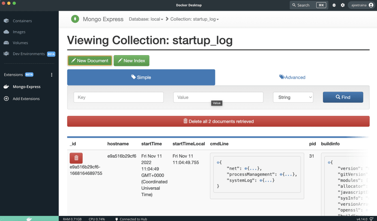Screen dimensions: 377x221
Task: Sort by the hostname column header
Action: (118, 144)
